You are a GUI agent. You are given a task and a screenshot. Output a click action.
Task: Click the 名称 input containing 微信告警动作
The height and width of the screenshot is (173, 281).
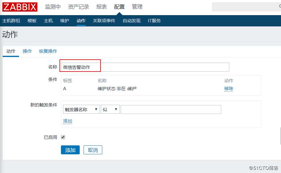(x=145, y=67)
